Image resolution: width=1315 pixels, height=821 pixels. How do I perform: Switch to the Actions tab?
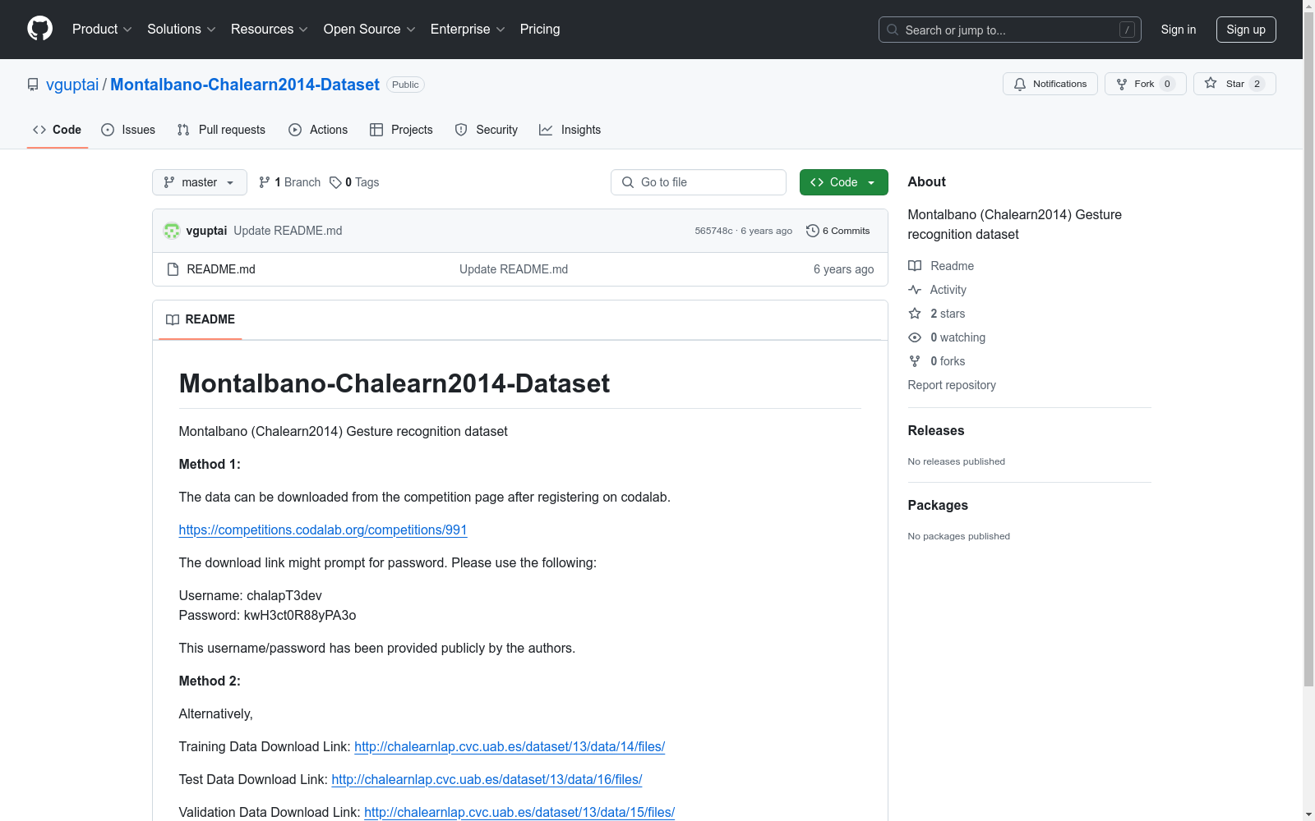click(x=318, y=130)
